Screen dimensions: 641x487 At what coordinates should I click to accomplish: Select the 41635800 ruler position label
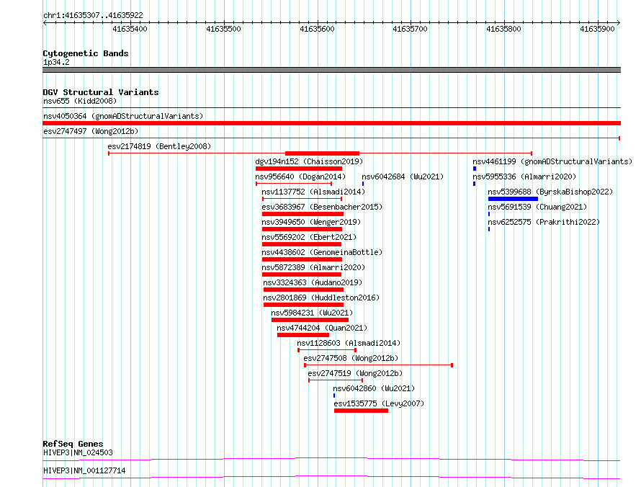[x=503, y=29]
